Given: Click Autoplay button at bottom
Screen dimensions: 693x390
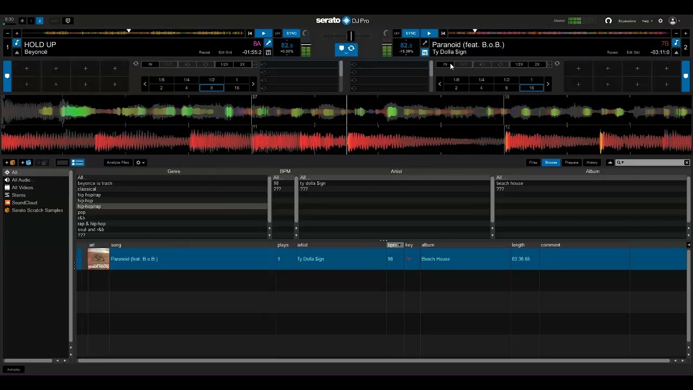Looking at the screenshot, I should click(x=14, y=369).
